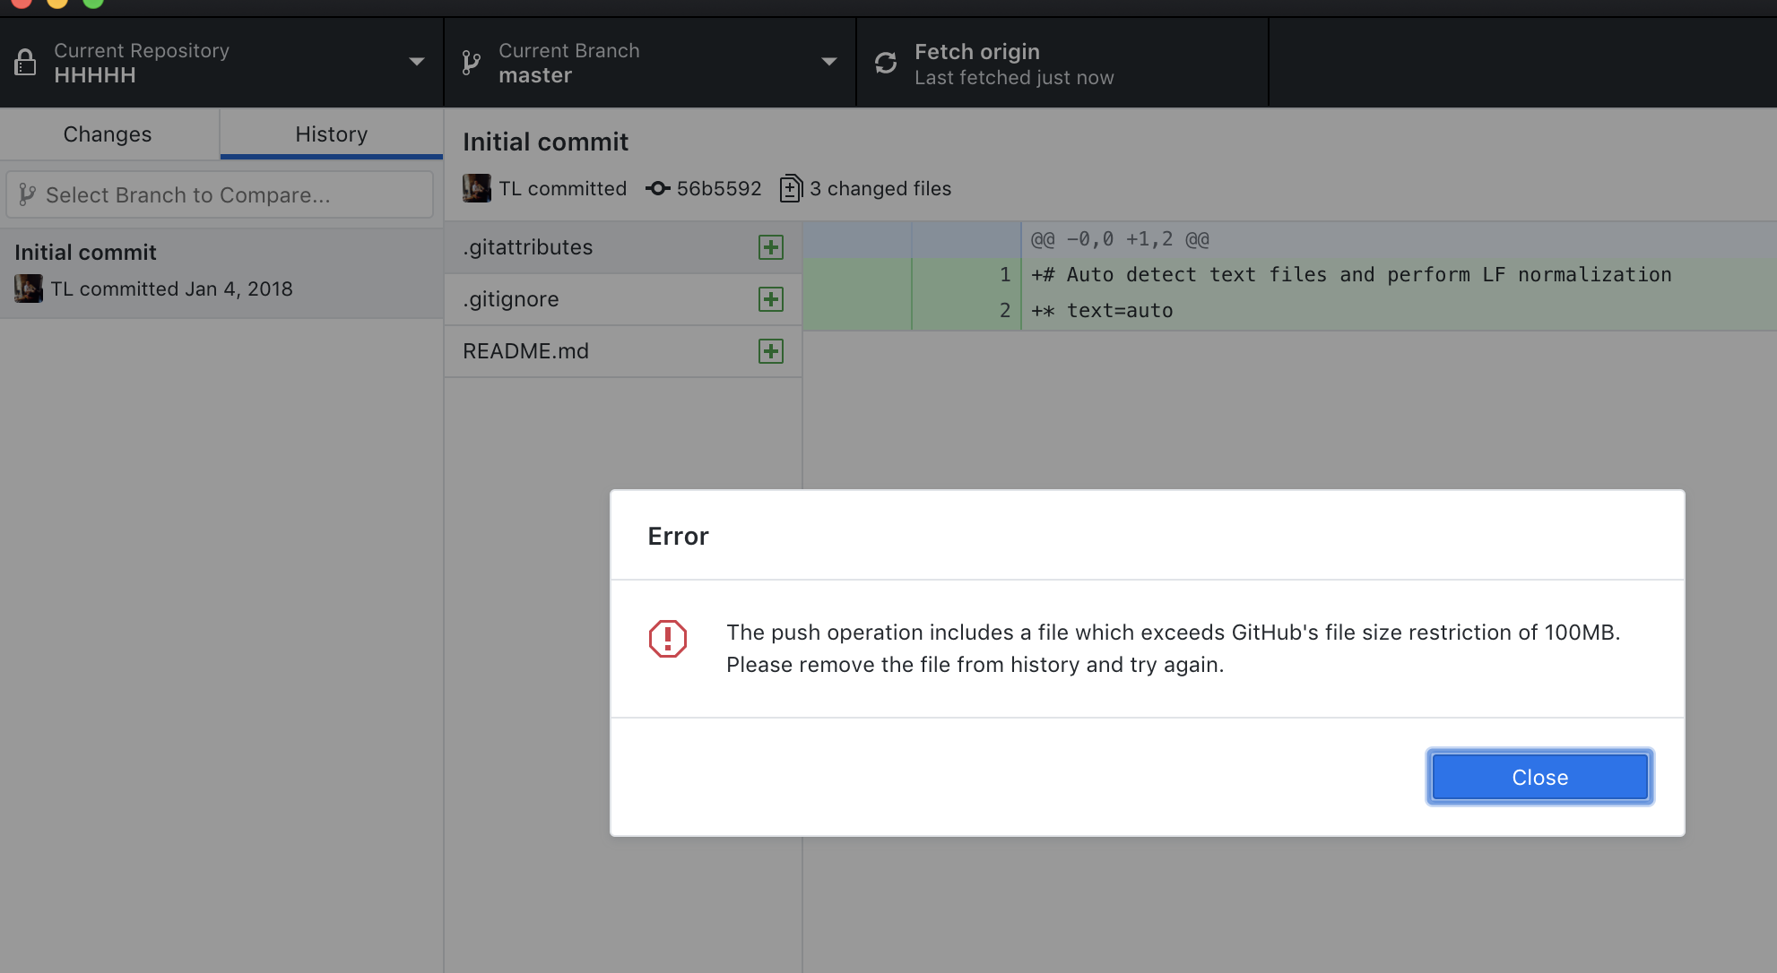Switch to the History tab
Screen dimensions: 1777x973
pyautogui.click(x=332, y=134)
